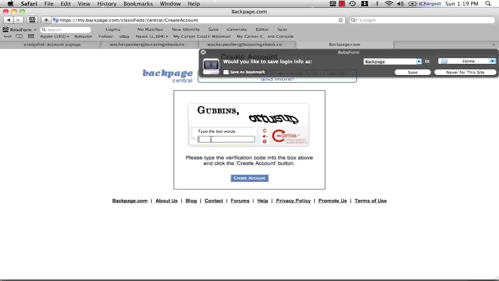Open the Bookmarks menu
499x281 pixels.
(x=138, y=4)
